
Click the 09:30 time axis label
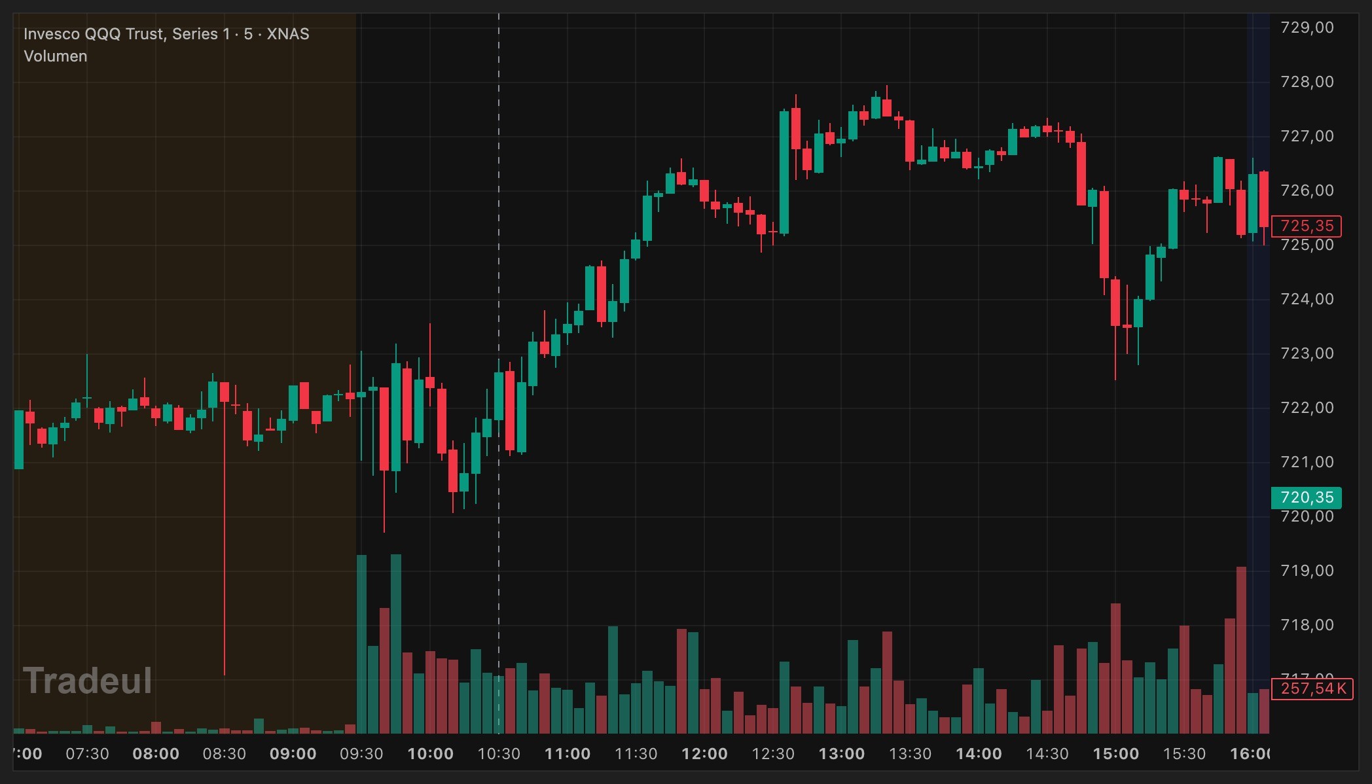(361, 754)
